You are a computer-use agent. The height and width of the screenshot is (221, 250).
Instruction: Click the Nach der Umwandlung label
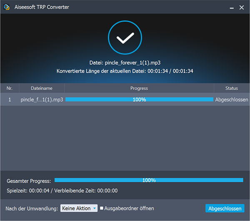32,208
